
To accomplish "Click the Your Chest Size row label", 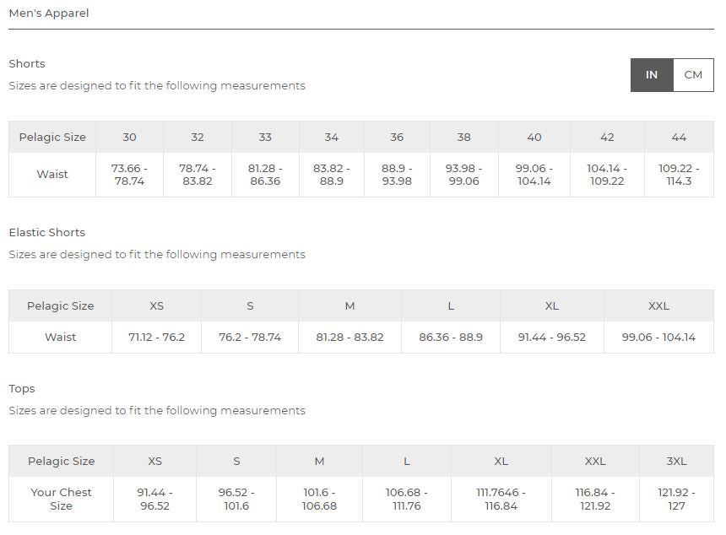I will pos(61,499).
